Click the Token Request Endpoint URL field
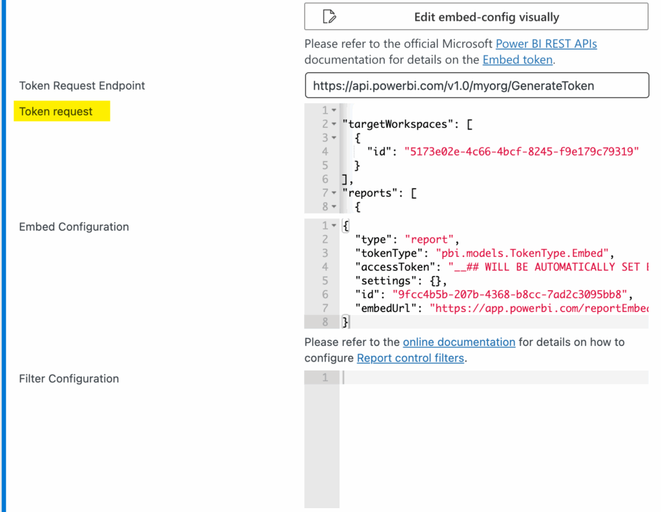Image resolution: width=661 pixels, height=512 pixels. click(x=476, y=85)
